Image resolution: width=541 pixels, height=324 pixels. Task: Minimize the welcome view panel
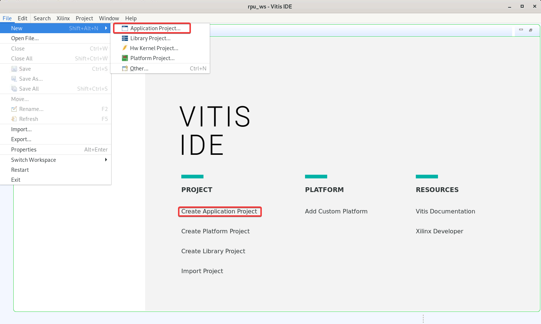tap(521, 30)
